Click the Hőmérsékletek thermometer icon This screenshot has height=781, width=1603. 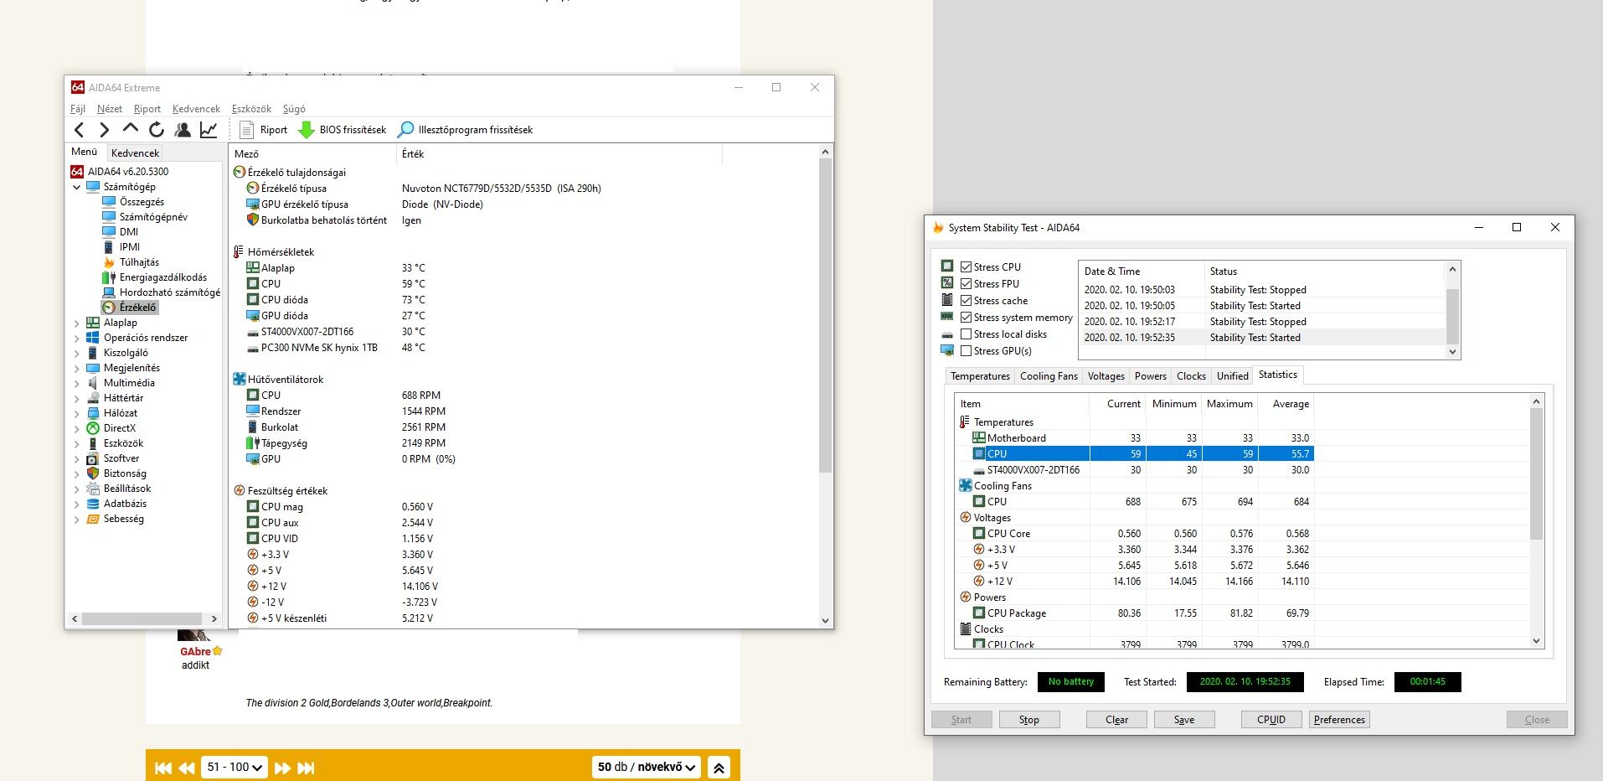coord(239,252)
